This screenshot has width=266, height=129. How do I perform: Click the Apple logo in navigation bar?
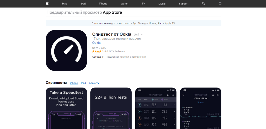[x=47, y=3]
